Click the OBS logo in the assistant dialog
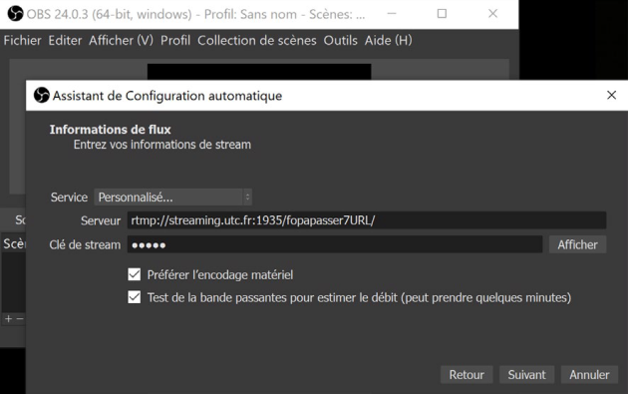This screenshot has height=394, width=628. pyautogui.click(x=41, y=96)
